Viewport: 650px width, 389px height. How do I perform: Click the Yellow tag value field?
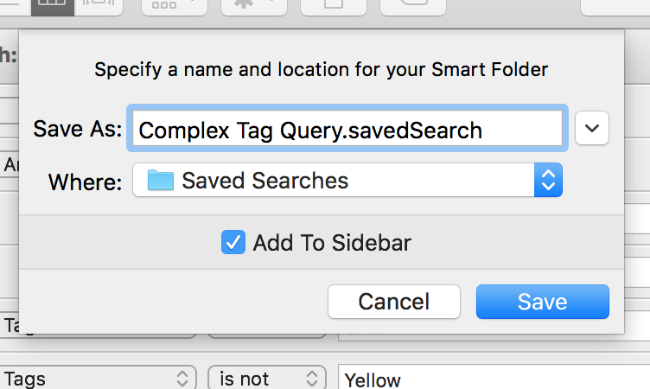point(494,379)
